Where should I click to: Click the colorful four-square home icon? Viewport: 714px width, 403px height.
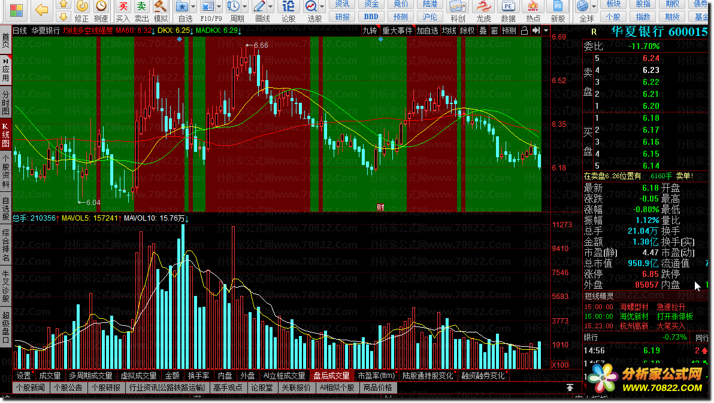pos(16,10)
